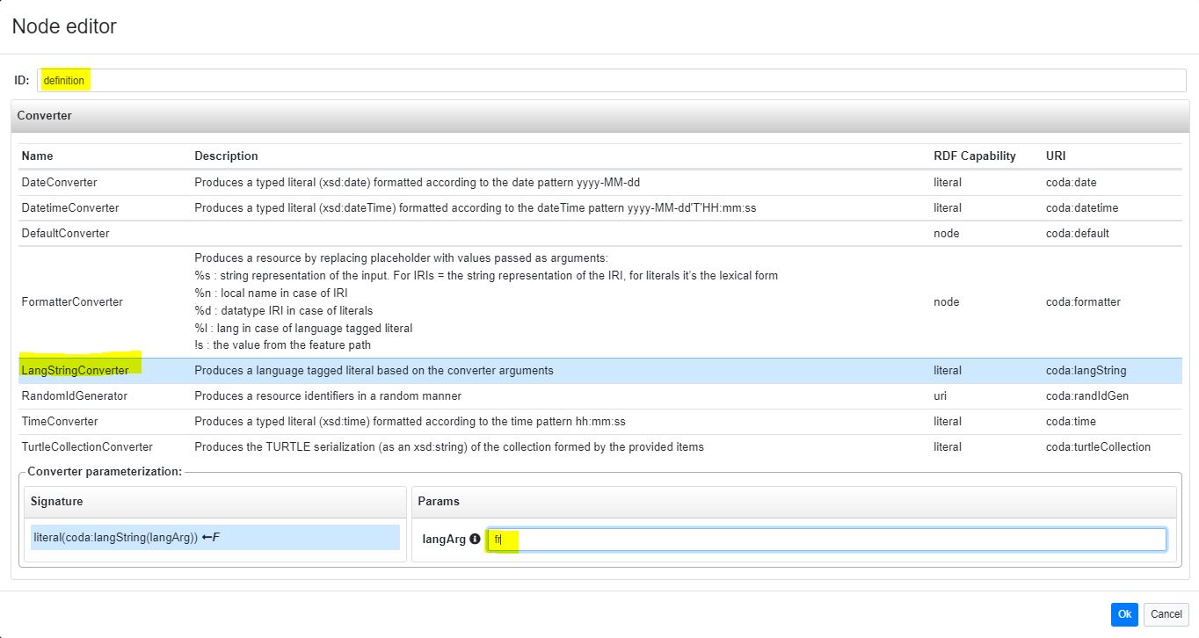Click the langArg info icon

tap(476, 540)
